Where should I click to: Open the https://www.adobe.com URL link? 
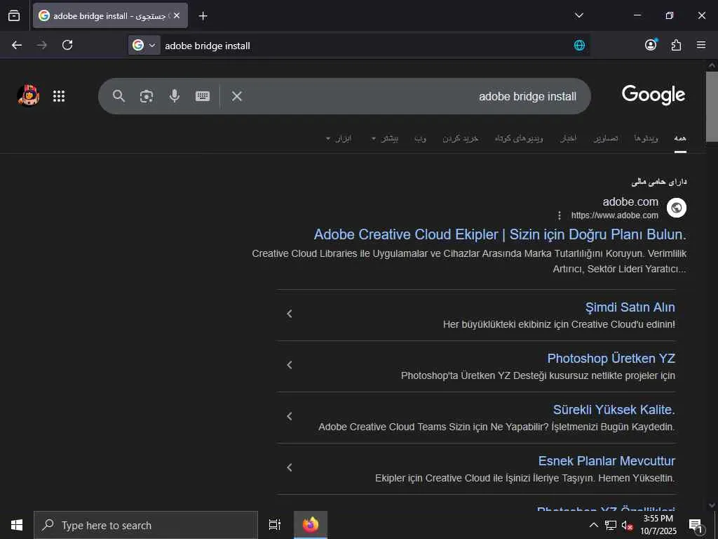[x=614, y=215]
